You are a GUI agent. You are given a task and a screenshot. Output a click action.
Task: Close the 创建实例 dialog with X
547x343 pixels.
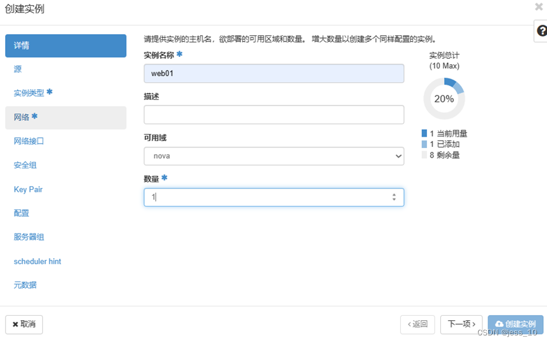pos(539,6)
